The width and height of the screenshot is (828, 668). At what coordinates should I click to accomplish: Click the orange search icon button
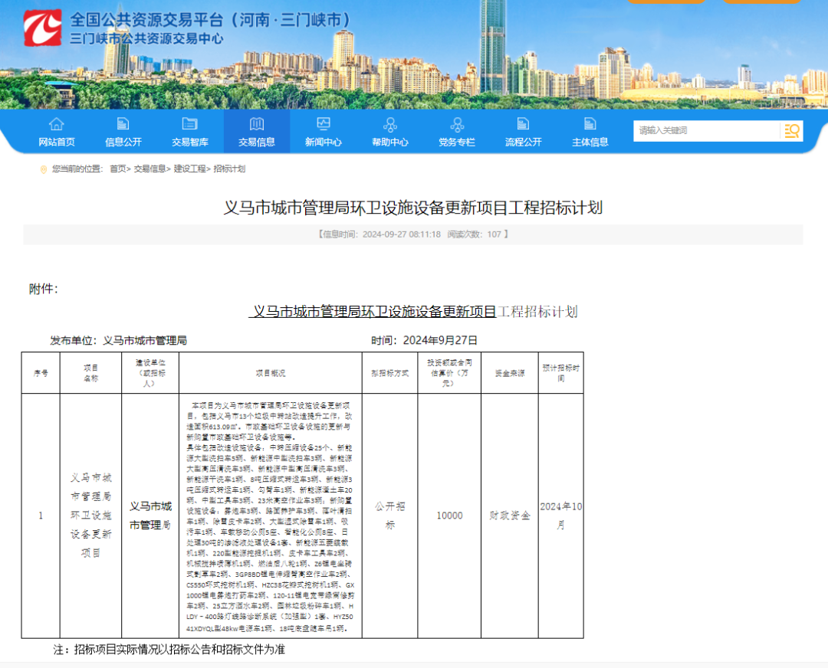pos(791,131)
